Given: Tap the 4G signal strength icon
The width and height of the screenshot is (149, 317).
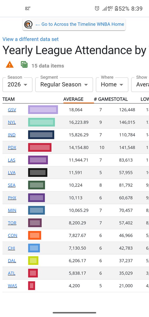Looking at the screenshot, I should [107, 8].
